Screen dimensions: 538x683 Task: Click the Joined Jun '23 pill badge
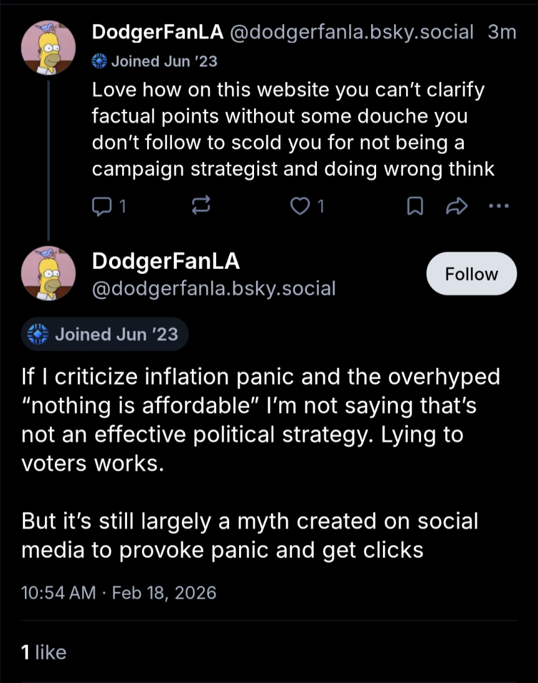(x=105, y=334)
